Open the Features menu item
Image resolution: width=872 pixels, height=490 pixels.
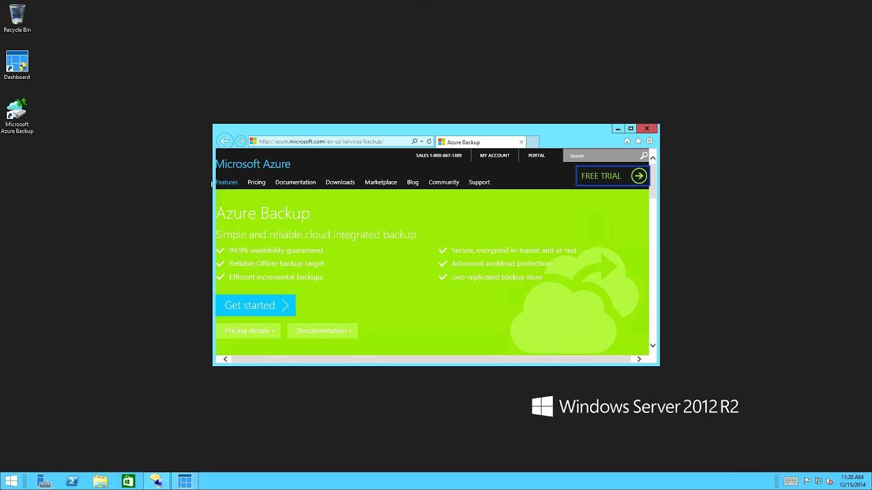coord(227,182)
